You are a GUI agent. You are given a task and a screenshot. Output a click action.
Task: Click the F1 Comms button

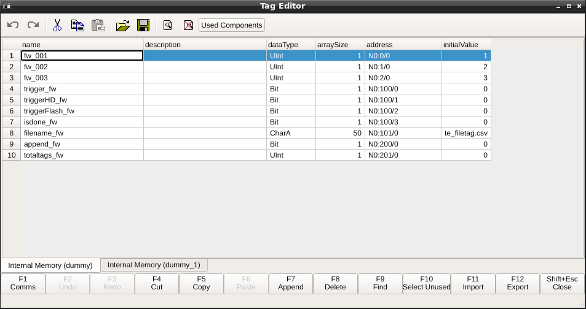(23, 283)
